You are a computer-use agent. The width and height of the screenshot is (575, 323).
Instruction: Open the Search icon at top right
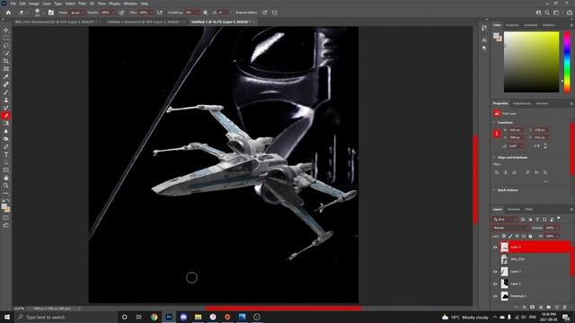pos(547,13)
